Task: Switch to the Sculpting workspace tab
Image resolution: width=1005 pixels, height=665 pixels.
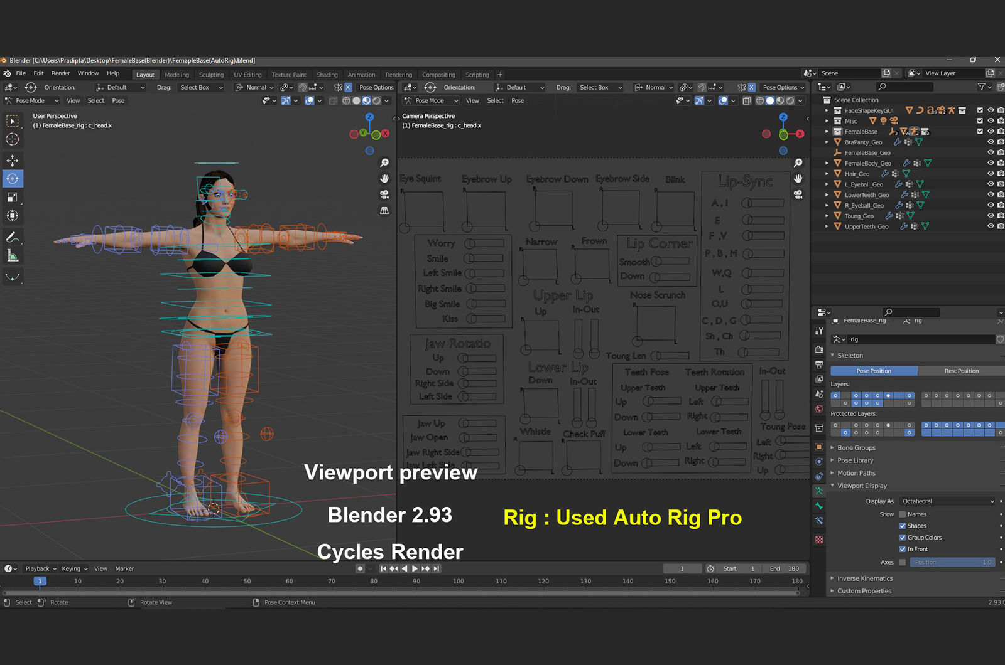Action: click(211, 75)
